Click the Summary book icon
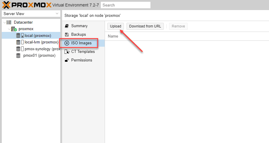269x143 pixels. coord(67,26)
